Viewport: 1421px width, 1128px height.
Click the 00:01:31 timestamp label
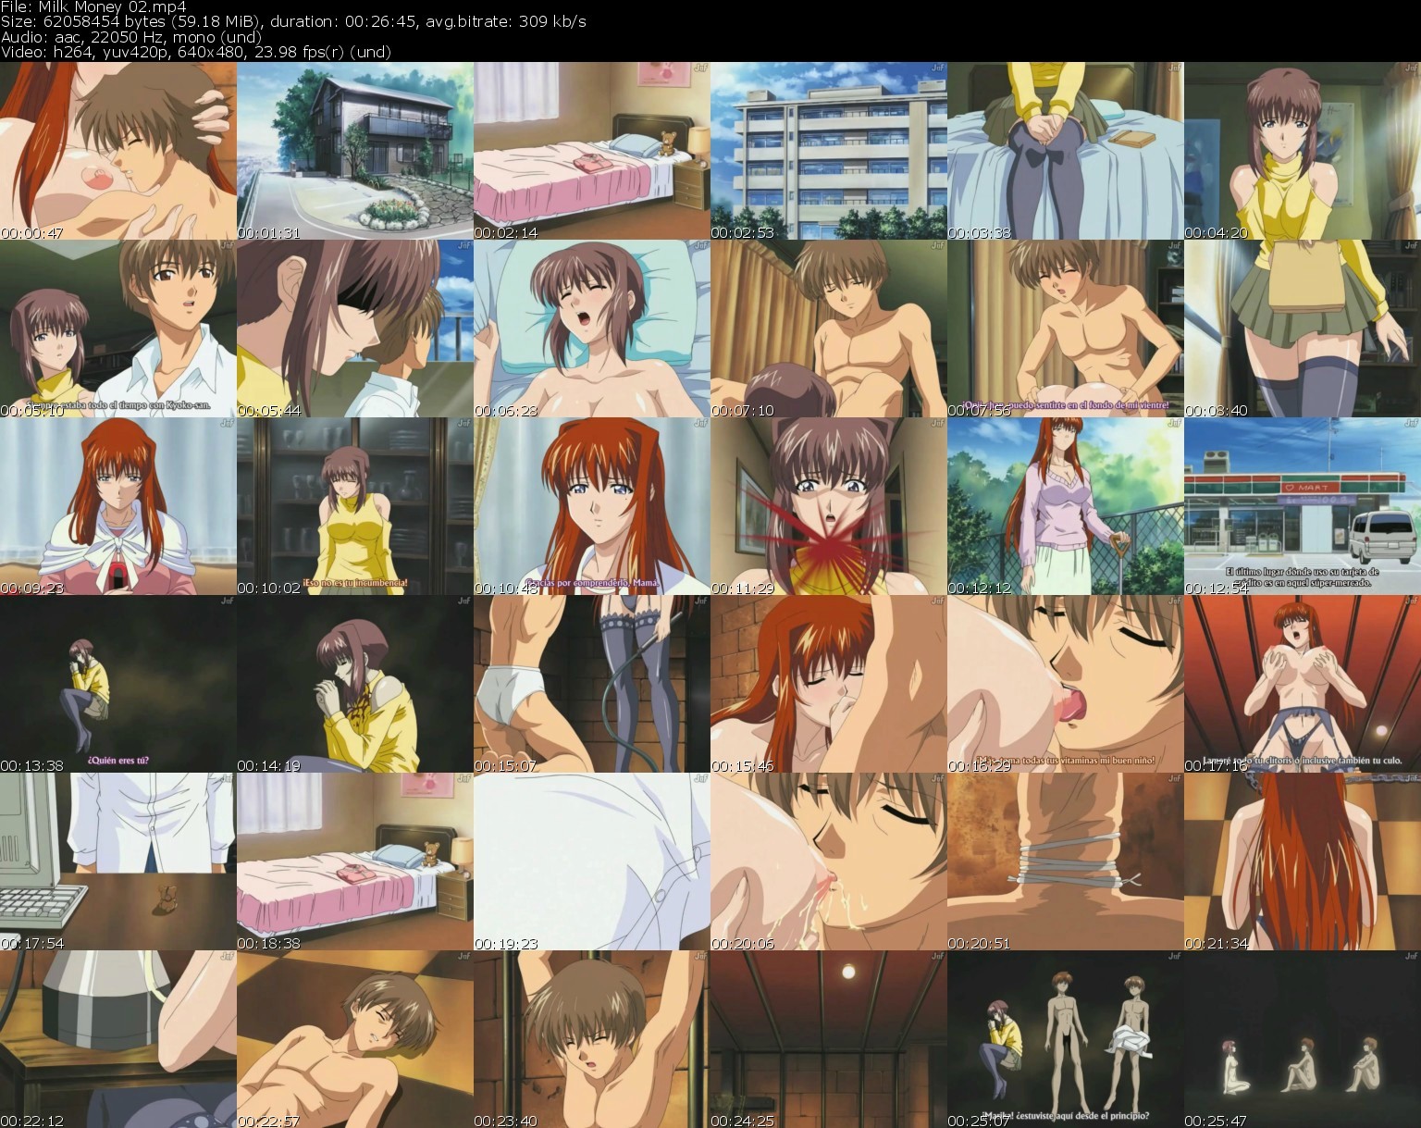point(268,233)
